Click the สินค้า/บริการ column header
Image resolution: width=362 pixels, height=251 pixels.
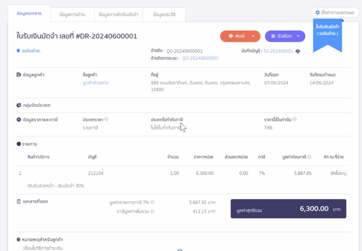[x=38, y=157]
